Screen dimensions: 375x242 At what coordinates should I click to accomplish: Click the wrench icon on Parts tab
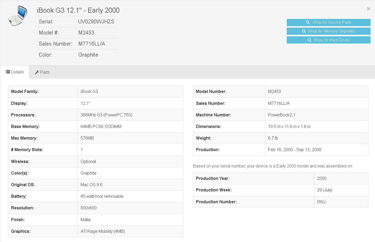coord(37,72)
